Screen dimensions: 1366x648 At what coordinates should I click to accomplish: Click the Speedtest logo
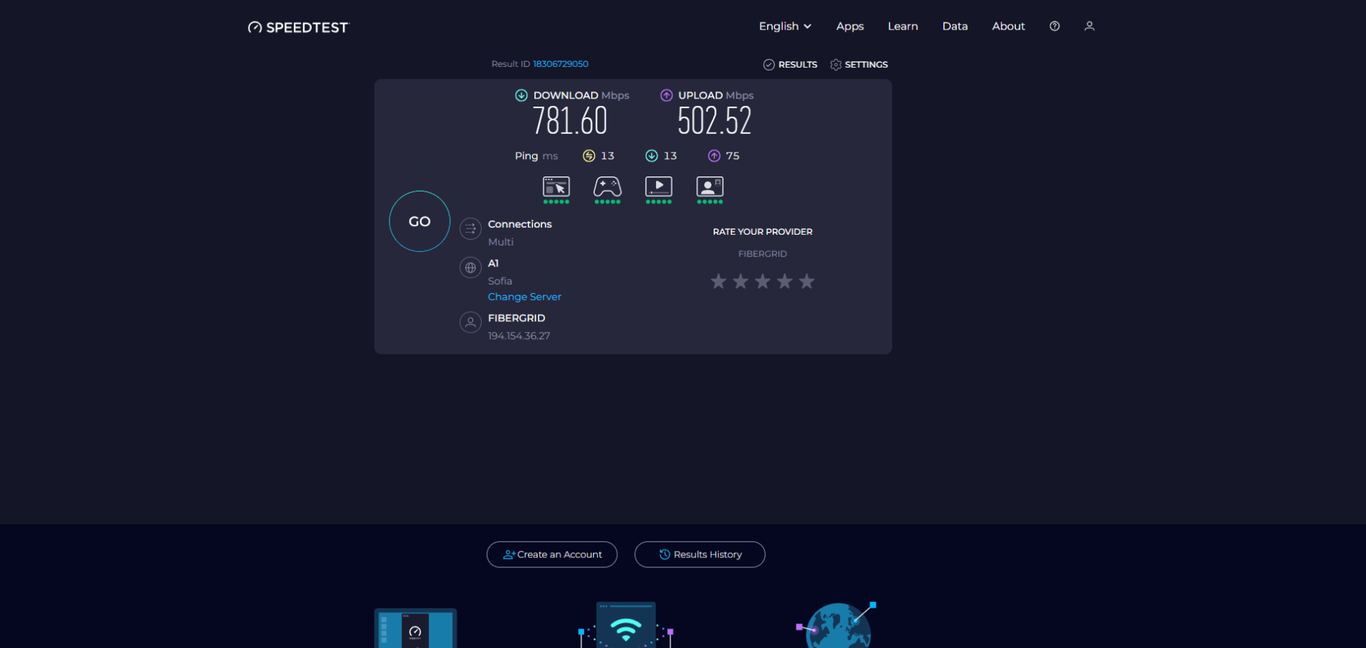pyautogui.click(x=298, y=27)
